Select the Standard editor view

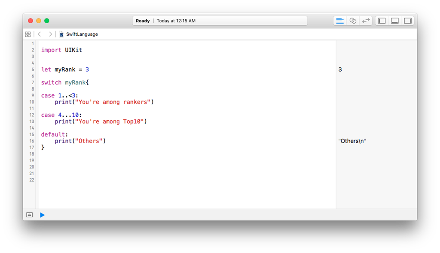pyautogui.click(x=340, y=21)
